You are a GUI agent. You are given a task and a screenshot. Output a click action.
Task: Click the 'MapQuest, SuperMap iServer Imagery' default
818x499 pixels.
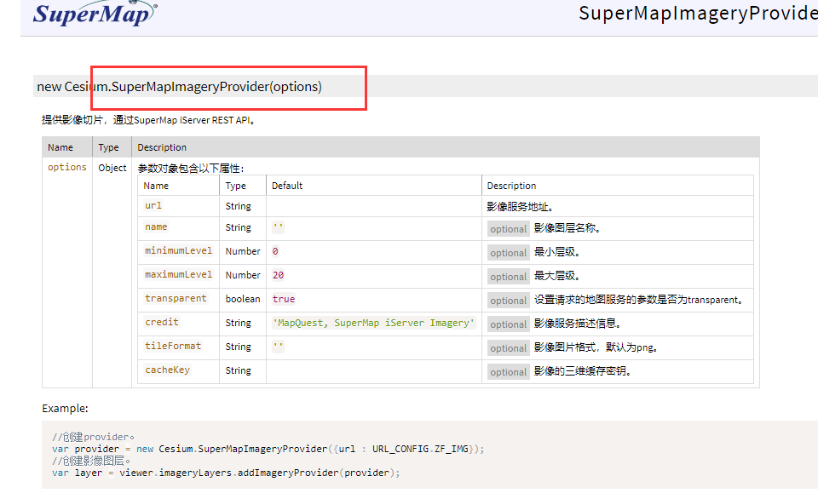point(373,323)
